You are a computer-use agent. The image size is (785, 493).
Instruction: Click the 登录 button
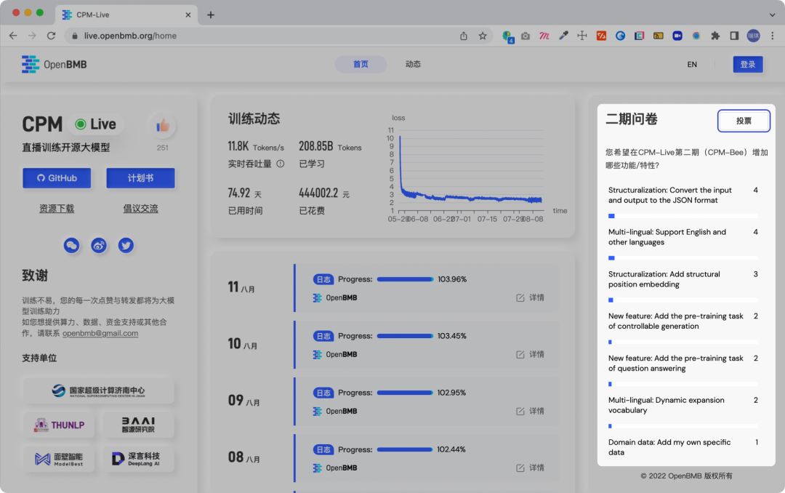pyautogui.click(x=748, y=64)
